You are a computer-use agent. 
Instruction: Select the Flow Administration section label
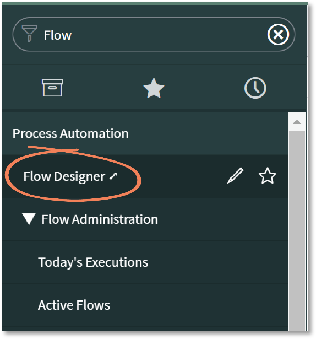click(x=100, y=219)
